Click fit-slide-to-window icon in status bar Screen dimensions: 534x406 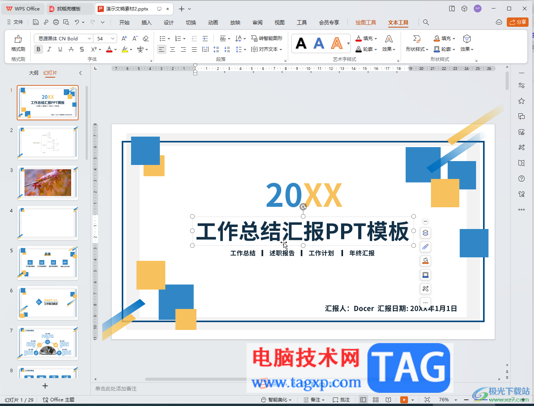coord(427,400)
